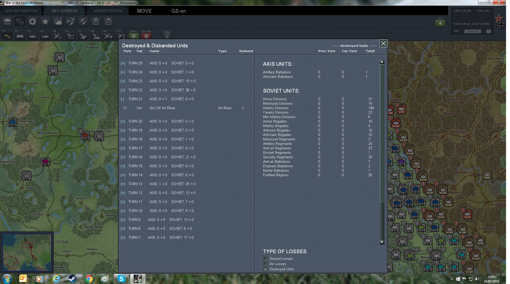The image size is (510, 284).
Task: Select the Ground Losses radio button
Action: pos(265,259)
